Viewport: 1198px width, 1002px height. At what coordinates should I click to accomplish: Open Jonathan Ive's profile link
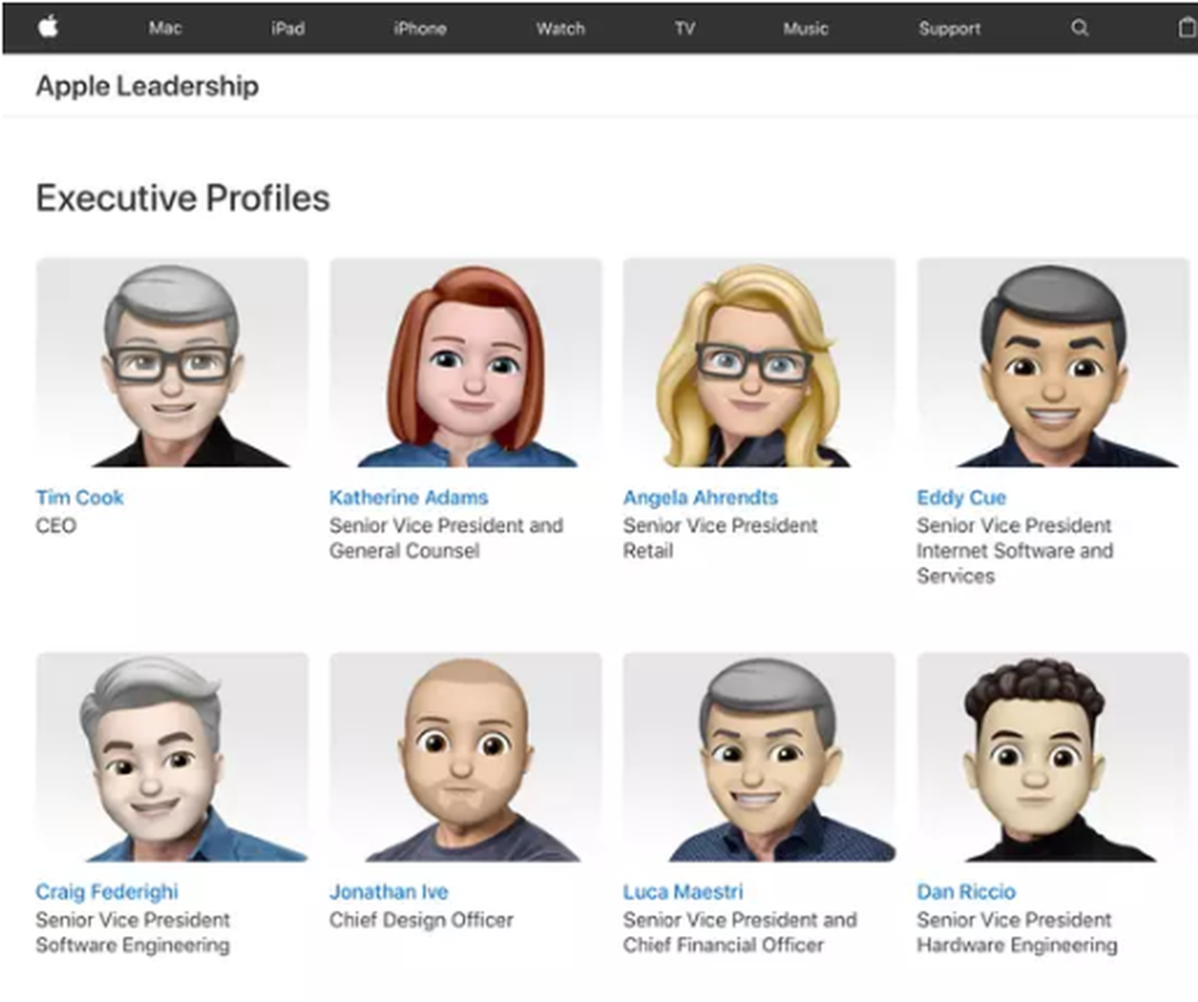(389, 891)
